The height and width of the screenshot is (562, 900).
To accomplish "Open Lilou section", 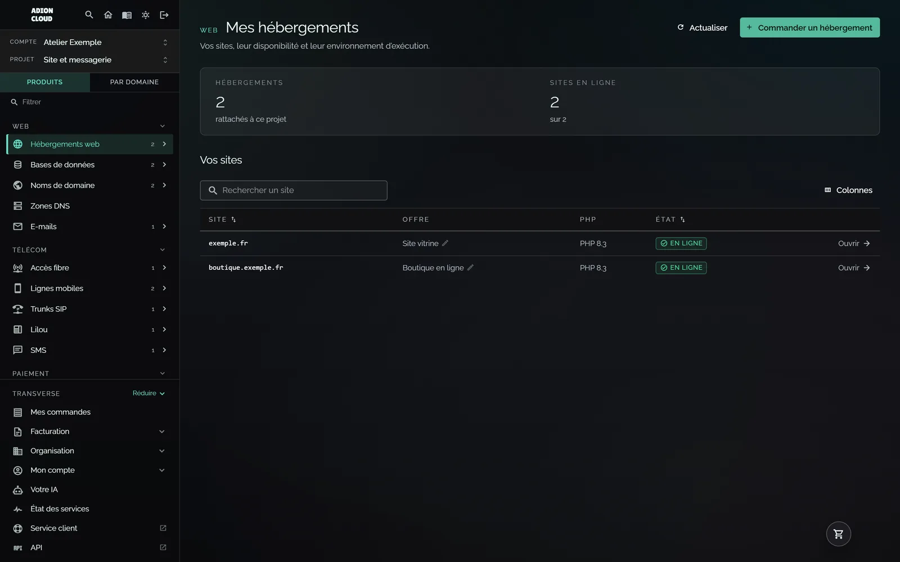I will tap(90, 329).
